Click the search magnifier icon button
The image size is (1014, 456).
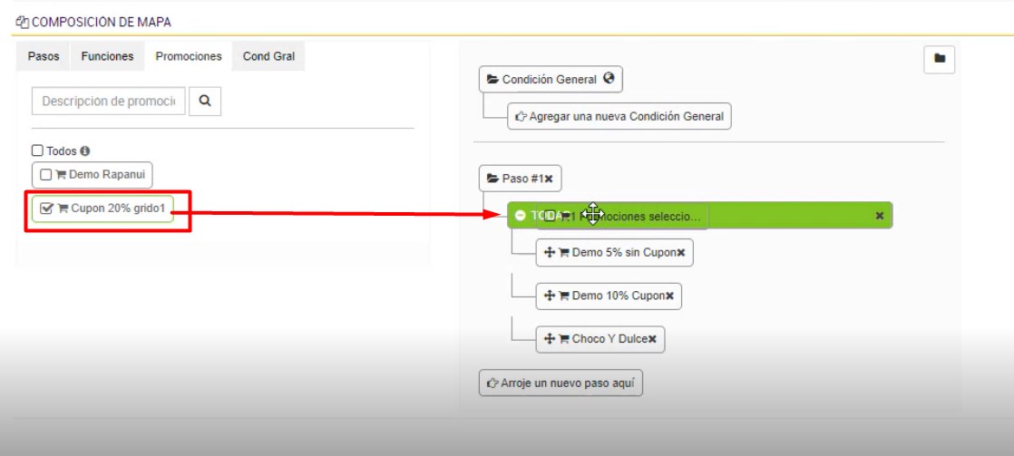(x=205, y=102)
